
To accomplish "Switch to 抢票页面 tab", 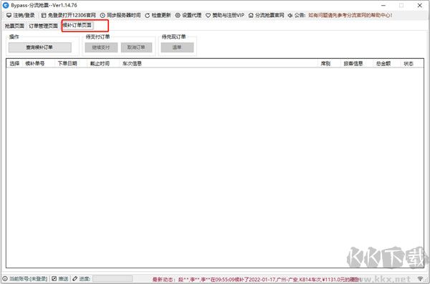I will [14, 26].
